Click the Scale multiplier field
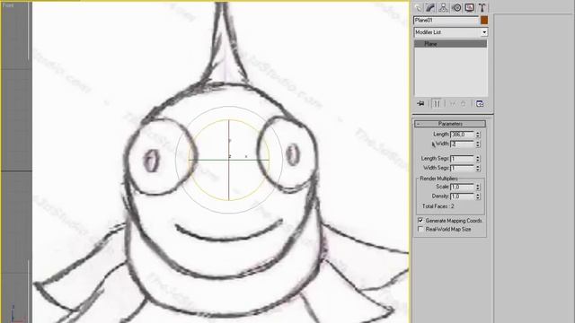 click(462, 187)
